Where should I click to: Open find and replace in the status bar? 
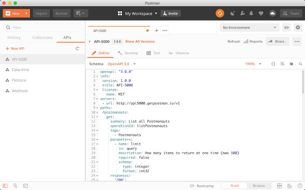click(x=15, y=186)
